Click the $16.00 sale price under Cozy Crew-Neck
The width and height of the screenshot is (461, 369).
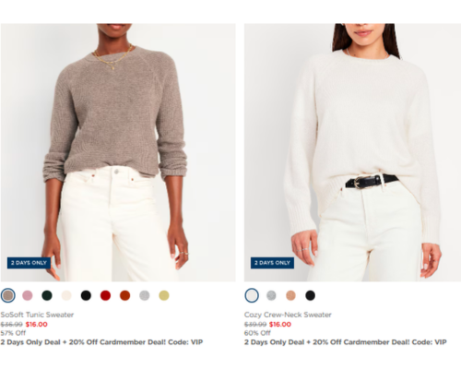(x=280, y=325)
